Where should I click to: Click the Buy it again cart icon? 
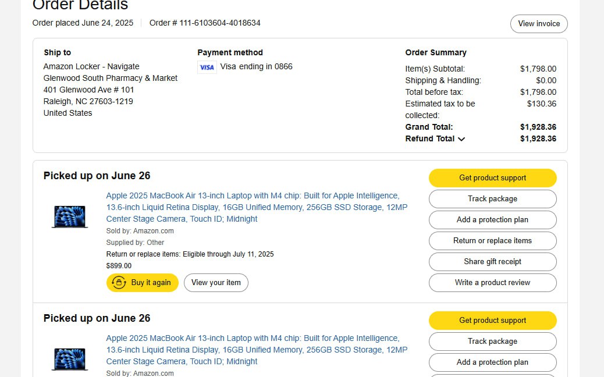click(x=119, y=283)
